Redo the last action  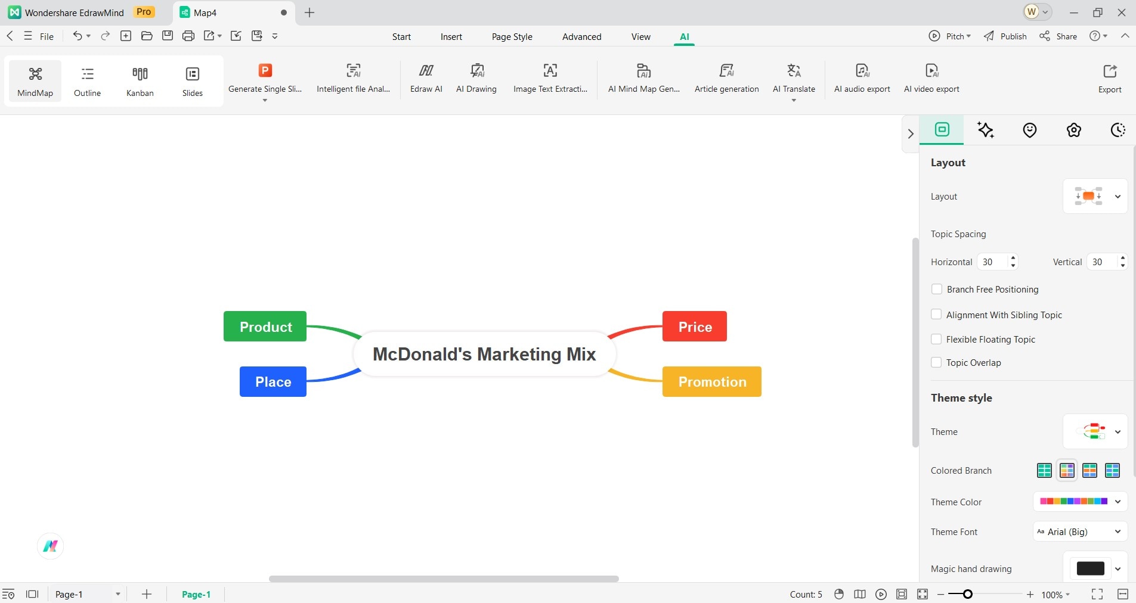pyautogui.click(x=105, y=36)
